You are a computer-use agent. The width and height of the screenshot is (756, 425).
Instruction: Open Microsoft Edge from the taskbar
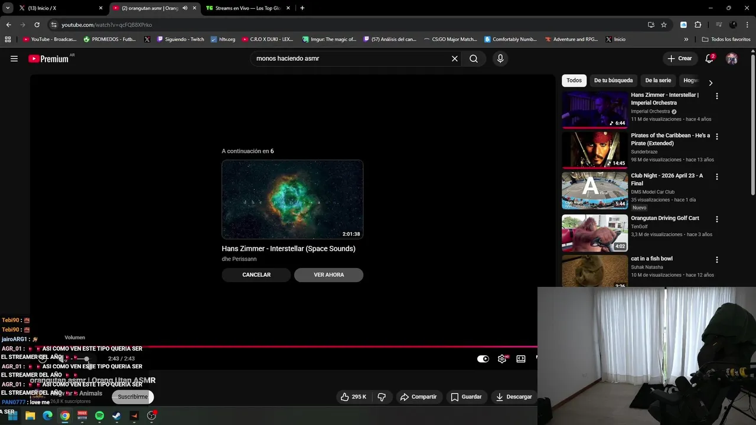tap(47, 416)
